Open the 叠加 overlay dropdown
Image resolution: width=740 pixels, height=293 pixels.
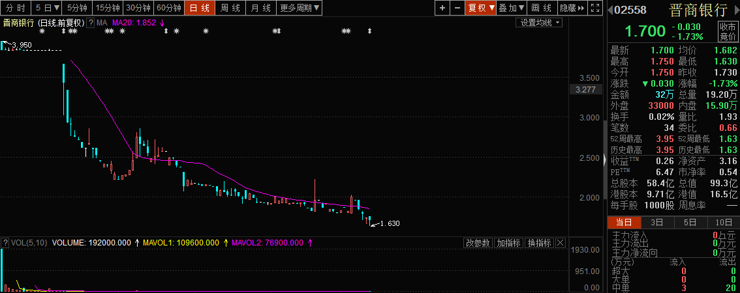click(512, 8)
